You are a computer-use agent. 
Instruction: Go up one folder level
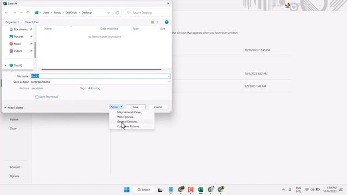click(28, 12)
